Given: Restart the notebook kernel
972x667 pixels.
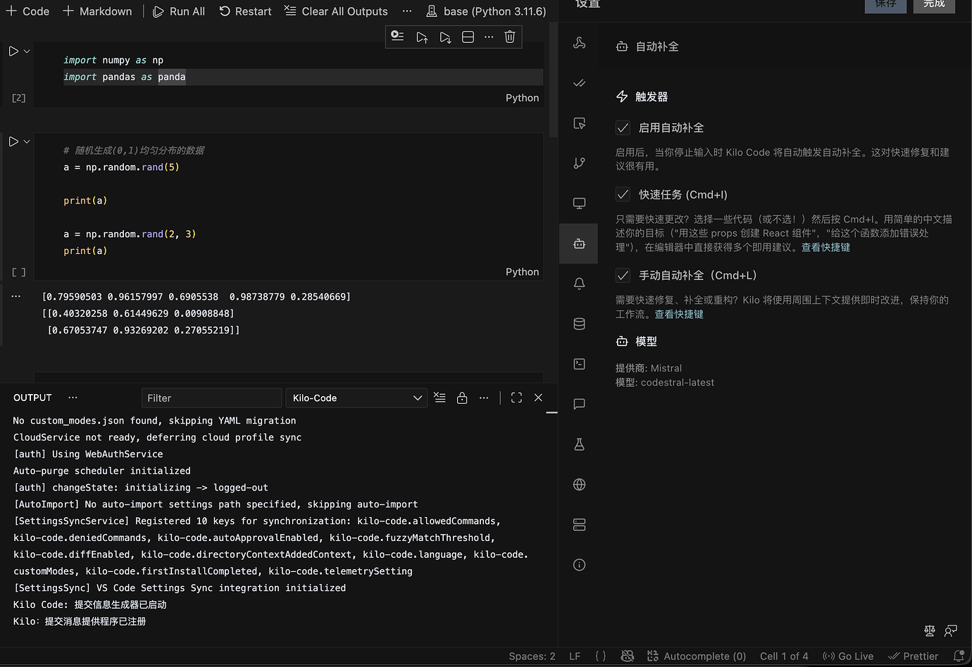Looking at the screenshot, I should tap(245, 11).
